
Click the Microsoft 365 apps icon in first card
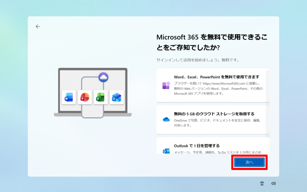click(166, 86)
